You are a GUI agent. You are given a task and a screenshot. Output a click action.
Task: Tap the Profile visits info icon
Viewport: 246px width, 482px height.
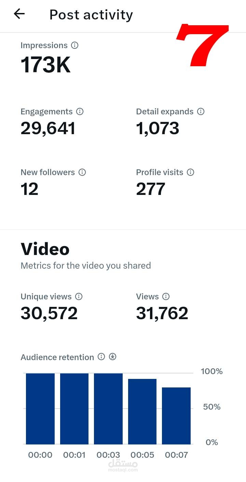(x=191, y=172)
